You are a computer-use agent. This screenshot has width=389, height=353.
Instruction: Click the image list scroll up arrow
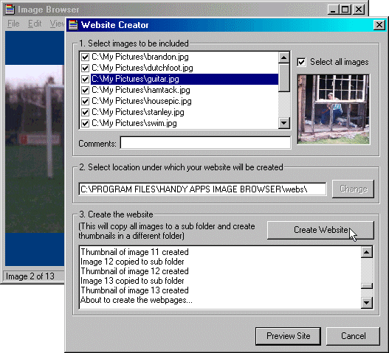click(x=284, y=57)
